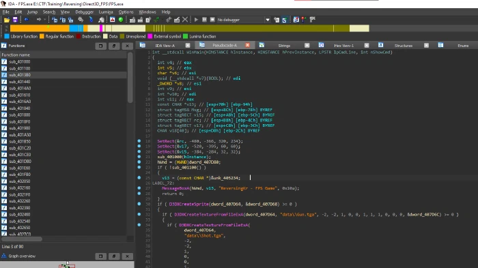Click the Functions panel first title-bar button
Screen dimensions: 478x268
[100, 46]
